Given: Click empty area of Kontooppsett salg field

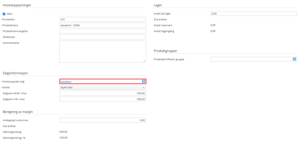Looking at the screenshot, I should (105, 81).
